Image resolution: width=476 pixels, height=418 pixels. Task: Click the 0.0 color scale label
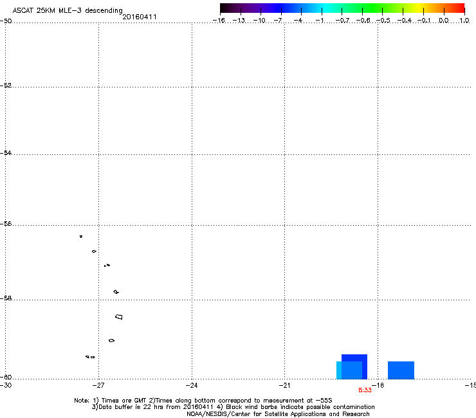pyautogui.click(x=444, y=21)
